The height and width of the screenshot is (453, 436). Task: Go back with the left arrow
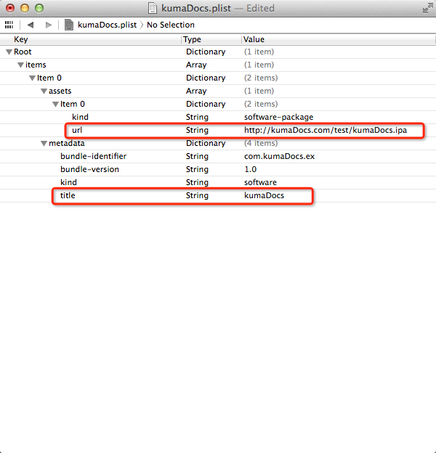tap(31, 25)
